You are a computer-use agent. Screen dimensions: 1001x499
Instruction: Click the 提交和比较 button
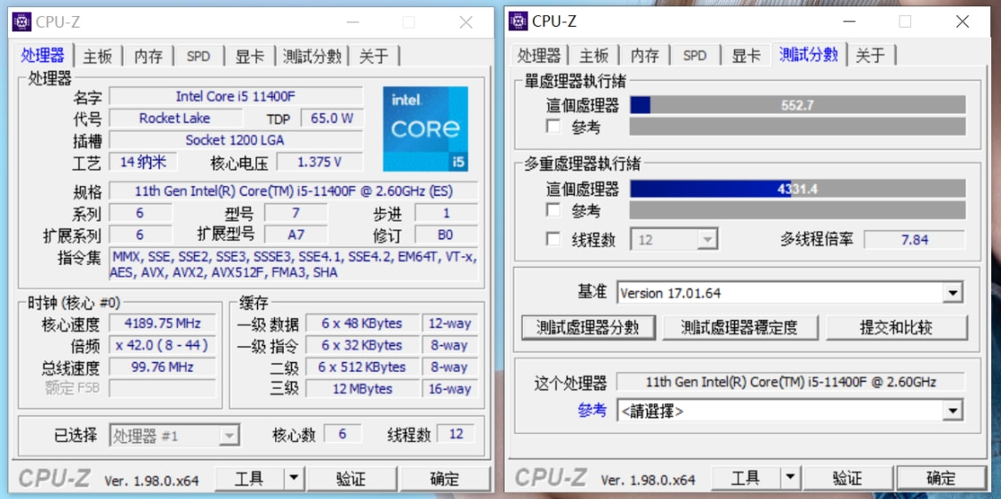(896, 327)
